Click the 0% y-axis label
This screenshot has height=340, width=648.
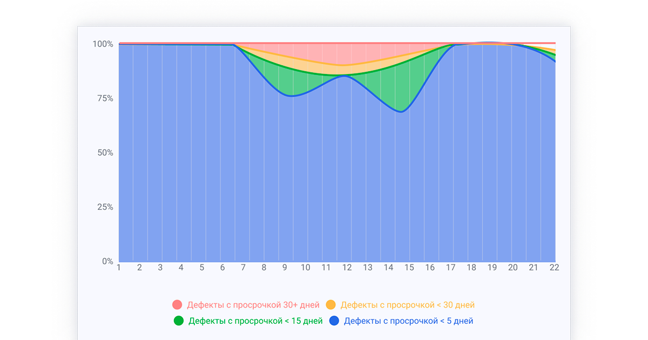point(107,262)
